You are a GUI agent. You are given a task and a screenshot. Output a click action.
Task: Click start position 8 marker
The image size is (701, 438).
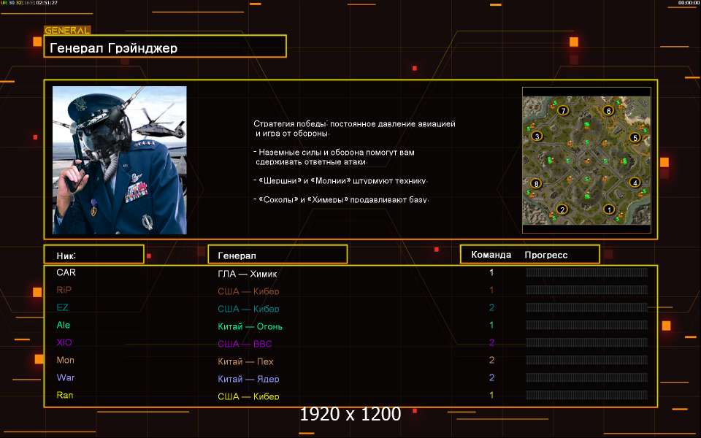click(536, 183)
